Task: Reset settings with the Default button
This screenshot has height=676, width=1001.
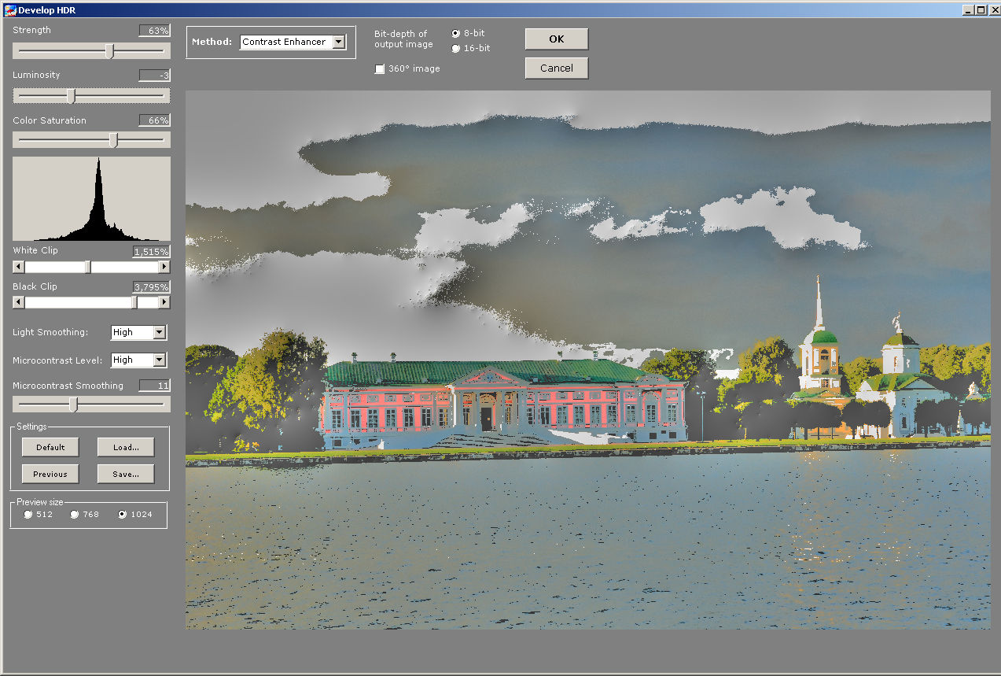Action: (50, 448)
